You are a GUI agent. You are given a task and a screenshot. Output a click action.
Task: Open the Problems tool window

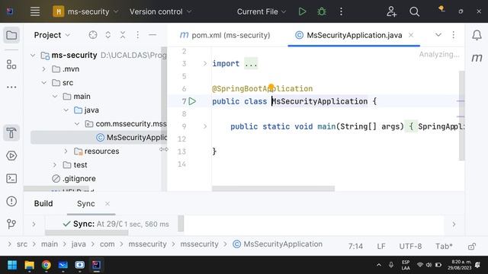(11, 201)
